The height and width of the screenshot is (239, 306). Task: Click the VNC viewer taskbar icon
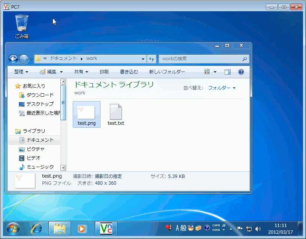(x=106, y=229)
